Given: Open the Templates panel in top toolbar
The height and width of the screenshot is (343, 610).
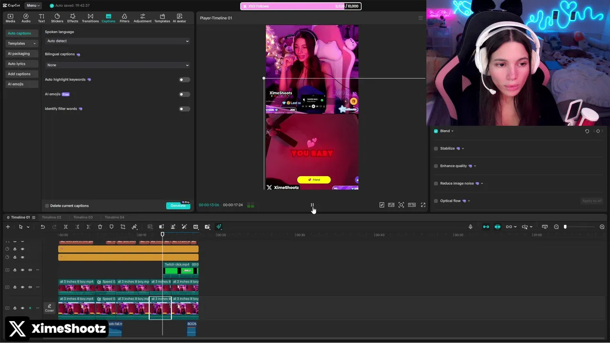Looking at the screenshot, I should (162, 18).
